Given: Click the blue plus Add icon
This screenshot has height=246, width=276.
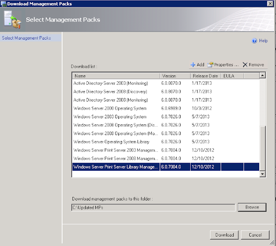Looking at the screenshot, I should point(193,65).
